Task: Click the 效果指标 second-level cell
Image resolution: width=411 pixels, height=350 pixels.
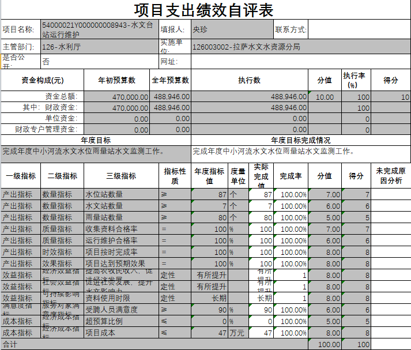Action: click(x=62, y=264)
